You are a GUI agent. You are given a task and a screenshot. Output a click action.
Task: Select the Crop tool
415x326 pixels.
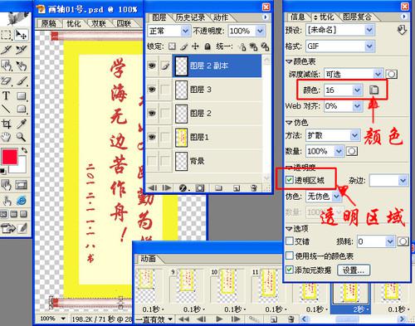[6, 124]
